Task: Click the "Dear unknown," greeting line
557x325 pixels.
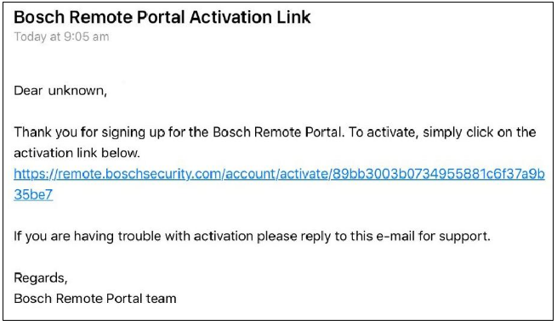Action: (x=60, y=91)
